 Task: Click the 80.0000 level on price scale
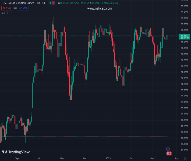(184, 114)
